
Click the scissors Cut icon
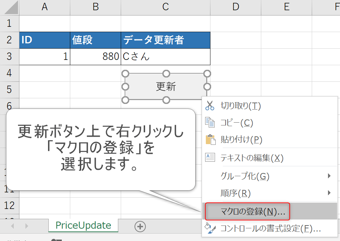[210, 105]
